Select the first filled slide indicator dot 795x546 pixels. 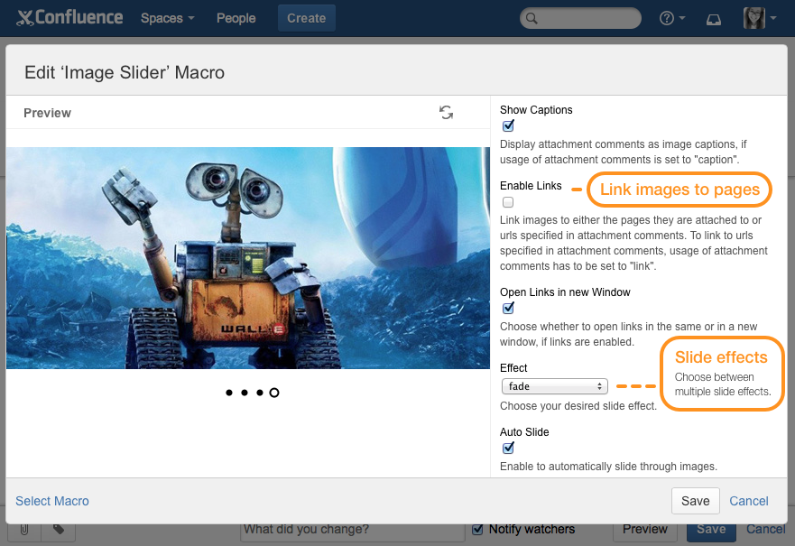[229, 393]
